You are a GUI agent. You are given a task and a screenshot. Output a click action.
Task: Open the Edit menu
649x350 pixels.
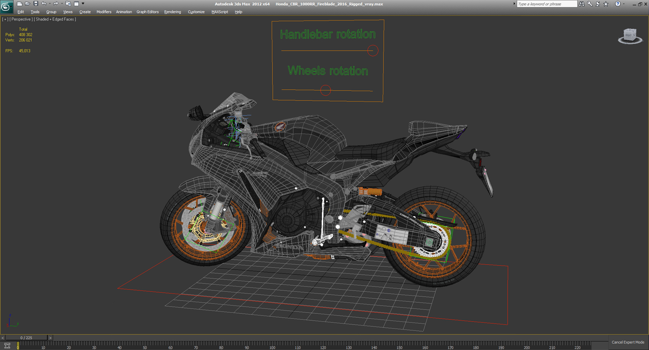pyautogui.click(x=21, y=12)
